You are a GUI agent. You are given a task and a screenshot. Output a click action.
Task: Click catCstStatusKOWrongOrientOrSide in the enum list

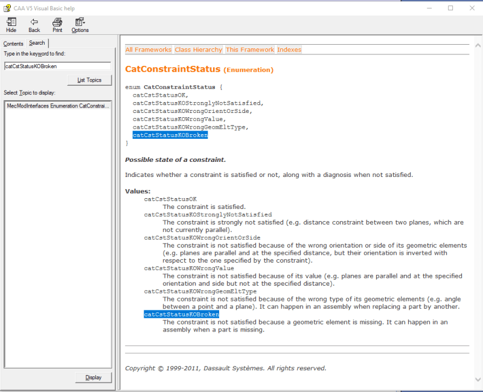click(x=191, y=111)
